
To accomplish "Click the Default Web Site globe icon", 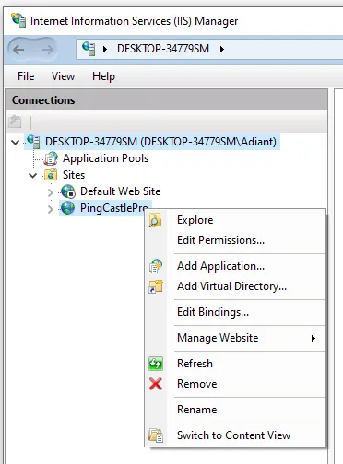I will 68,191.
